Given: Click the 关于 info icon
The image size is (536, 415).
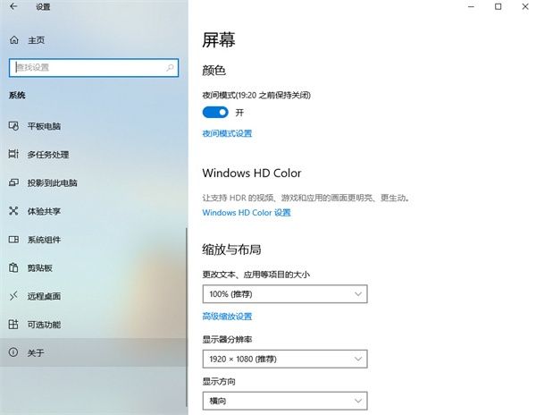Looking at the screenshot, I should [x=13, y=352].
